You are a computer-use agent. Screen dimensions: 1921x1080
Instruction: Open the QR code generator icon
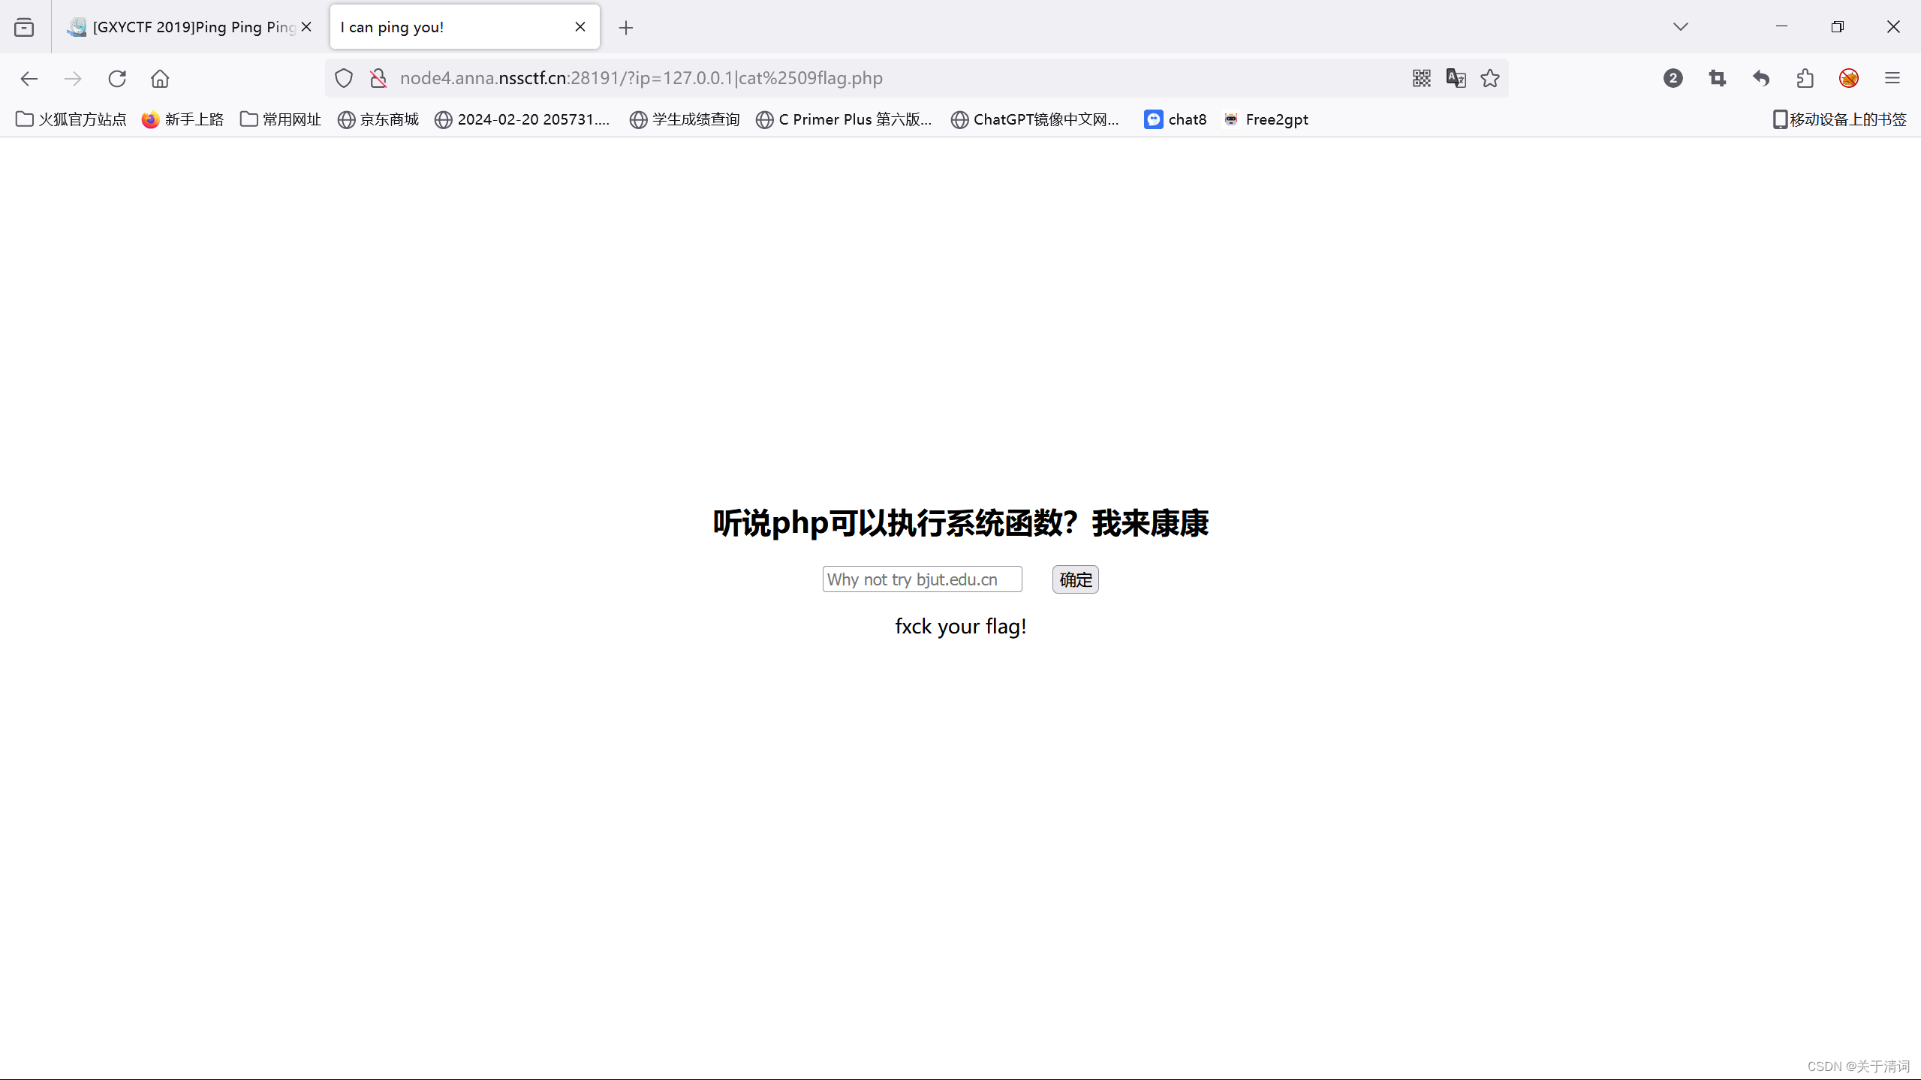click(x=1421, y=78)
